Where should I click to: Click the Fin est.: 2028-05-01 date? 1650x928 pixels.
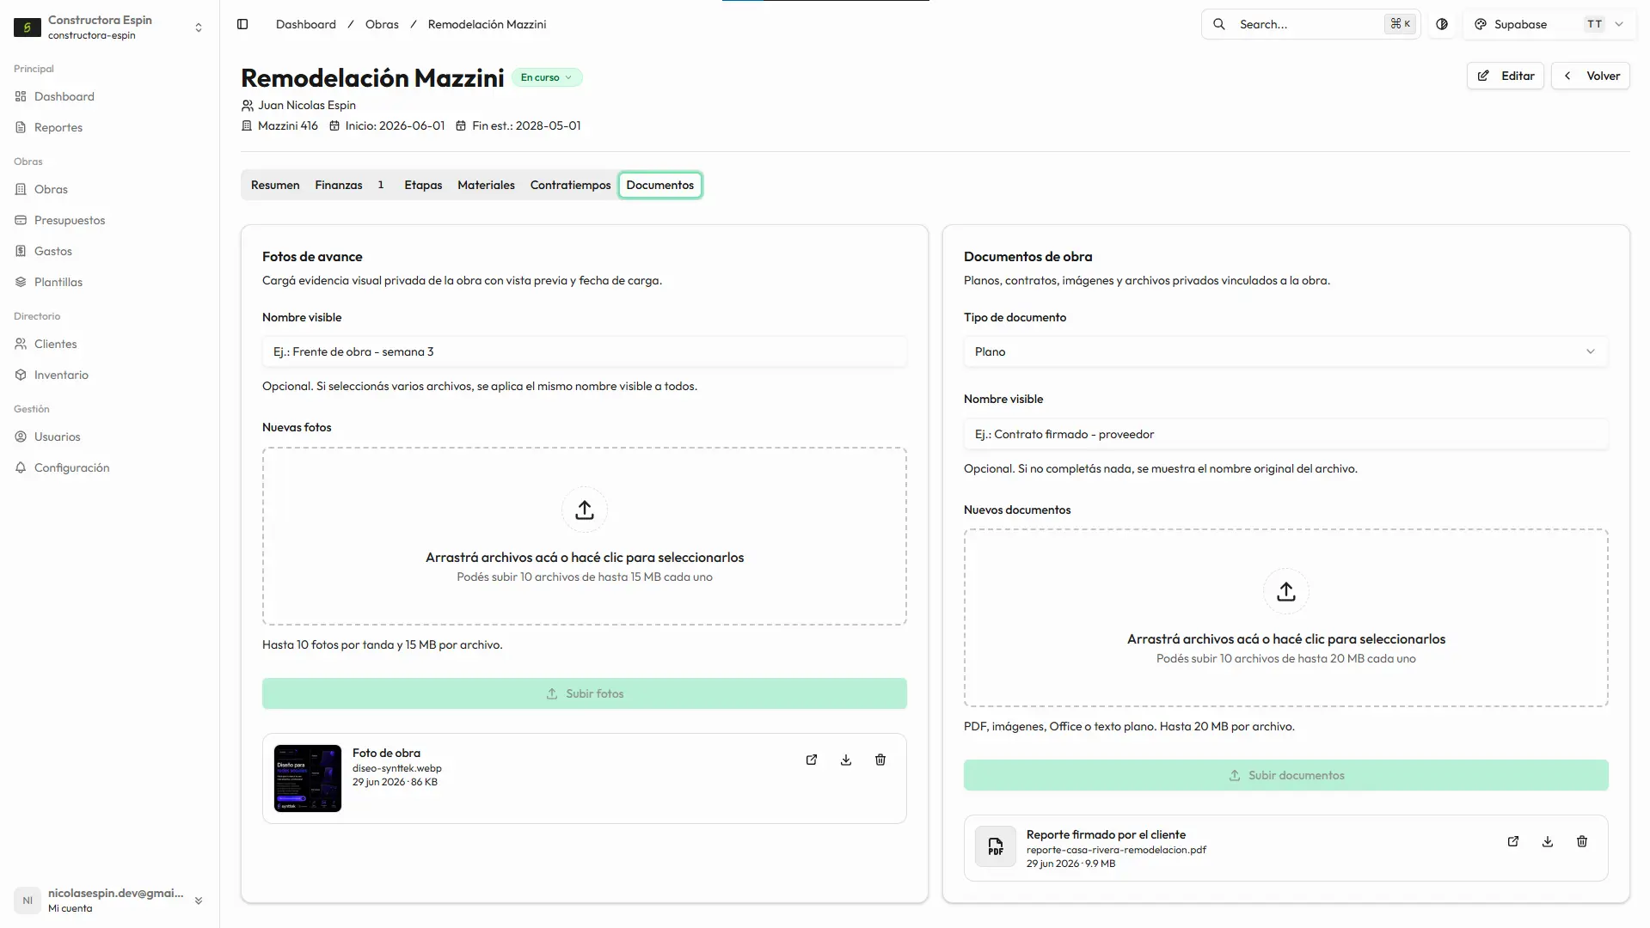click(526, 125)
